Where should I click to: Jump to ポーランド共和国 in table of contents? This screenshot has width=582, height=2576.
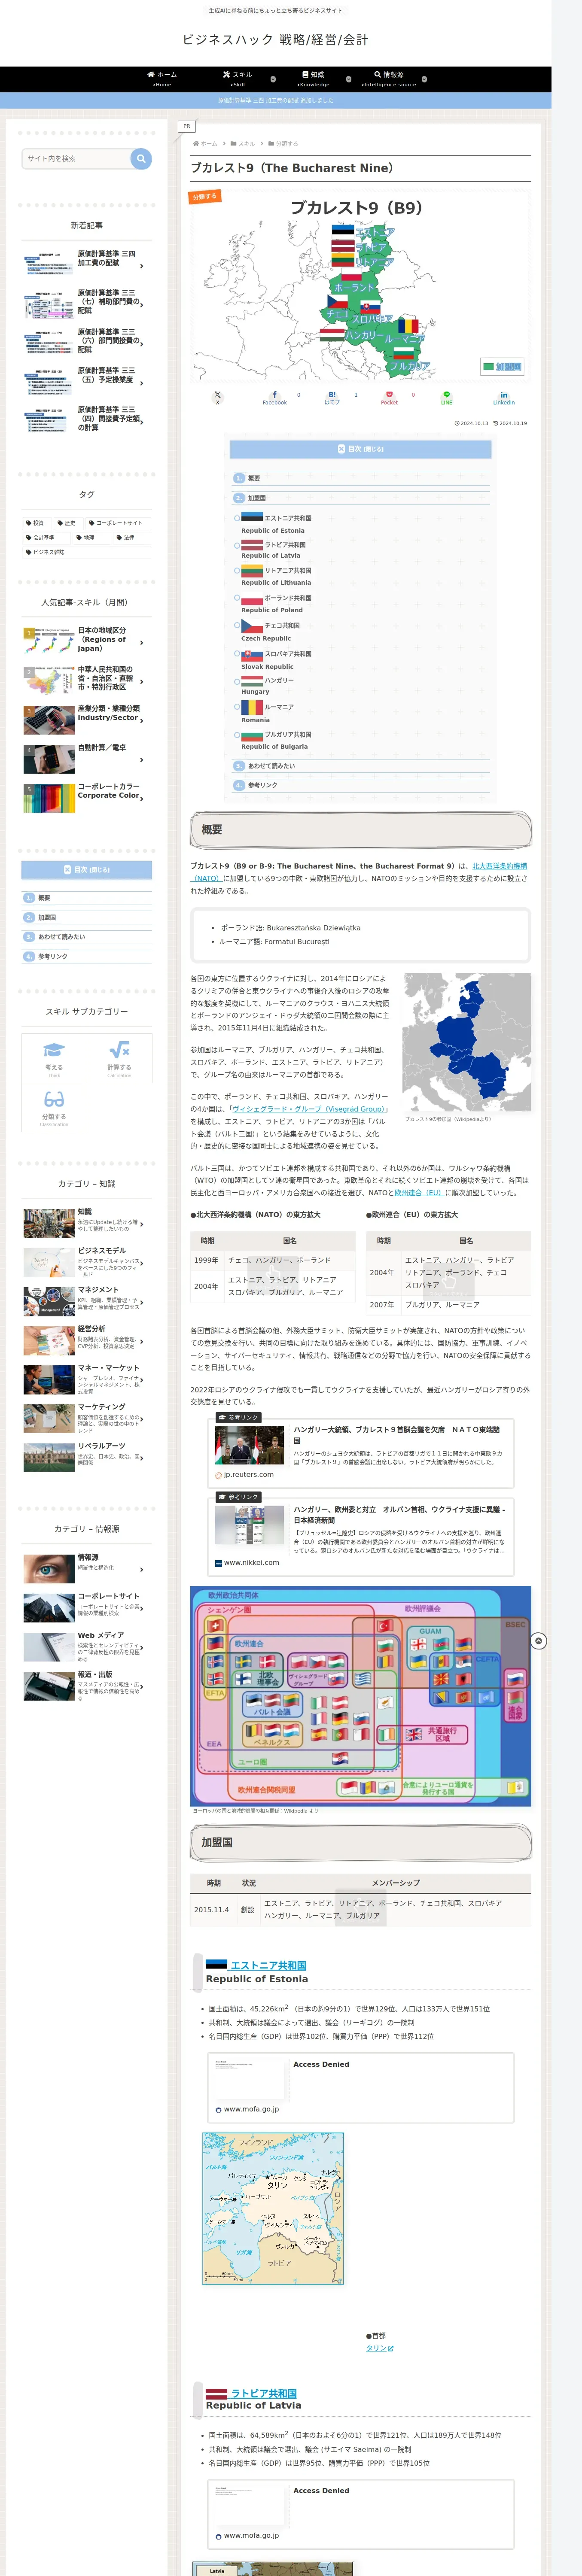click(288, 598)
